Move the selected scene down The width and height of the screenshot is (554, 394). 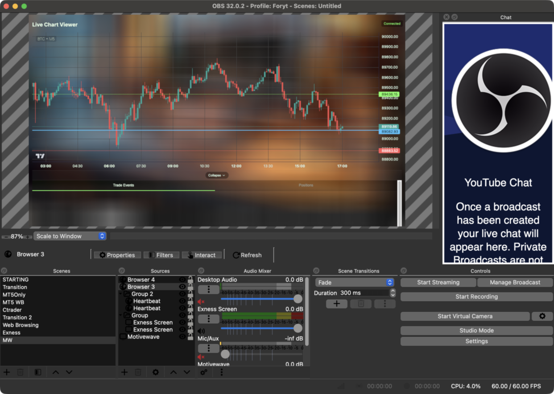(x=69, y=372)
